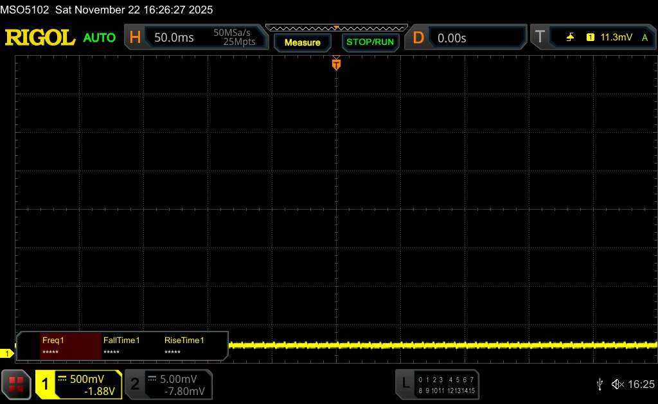Open the 50.0ms timebase setting
Viewport: 658px width, 404px height.
pos(174,38)
